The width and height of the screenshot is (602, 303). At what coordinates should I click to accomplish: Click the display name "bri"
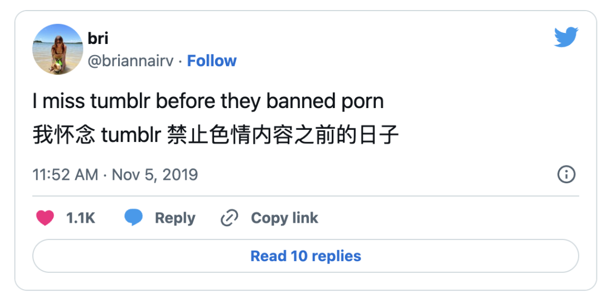(98, 38)
